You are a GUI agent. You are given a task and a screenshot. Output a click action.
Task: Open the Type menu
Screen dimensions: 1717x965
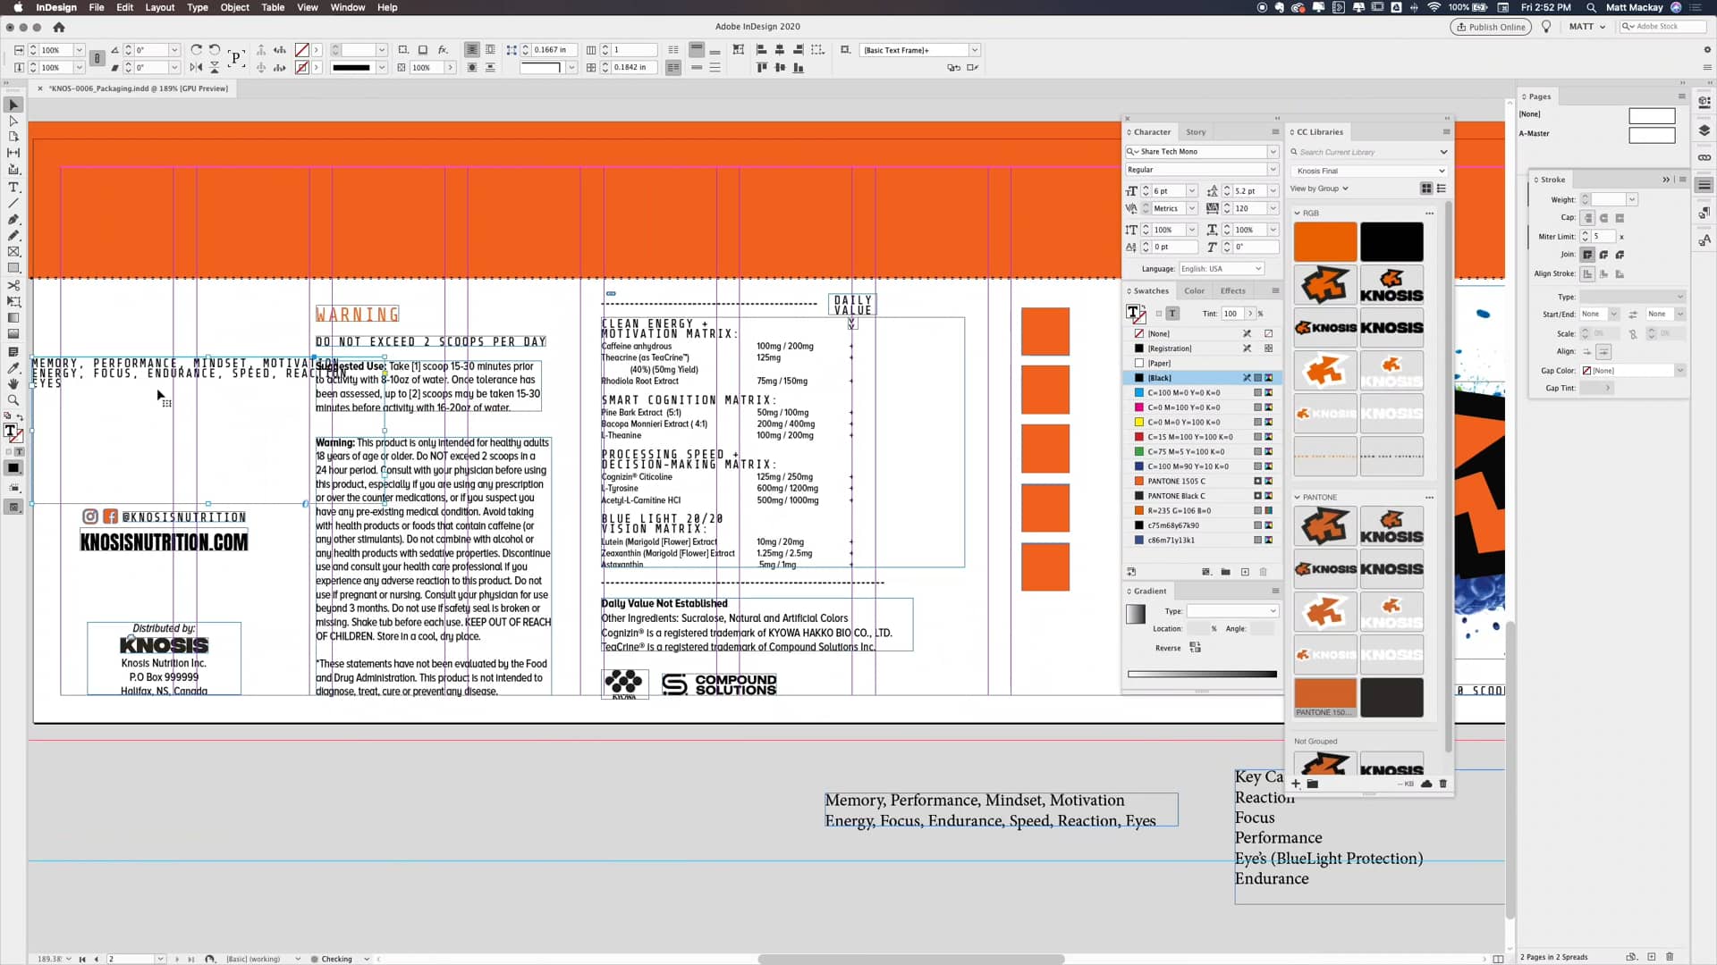tap(198, 7)
